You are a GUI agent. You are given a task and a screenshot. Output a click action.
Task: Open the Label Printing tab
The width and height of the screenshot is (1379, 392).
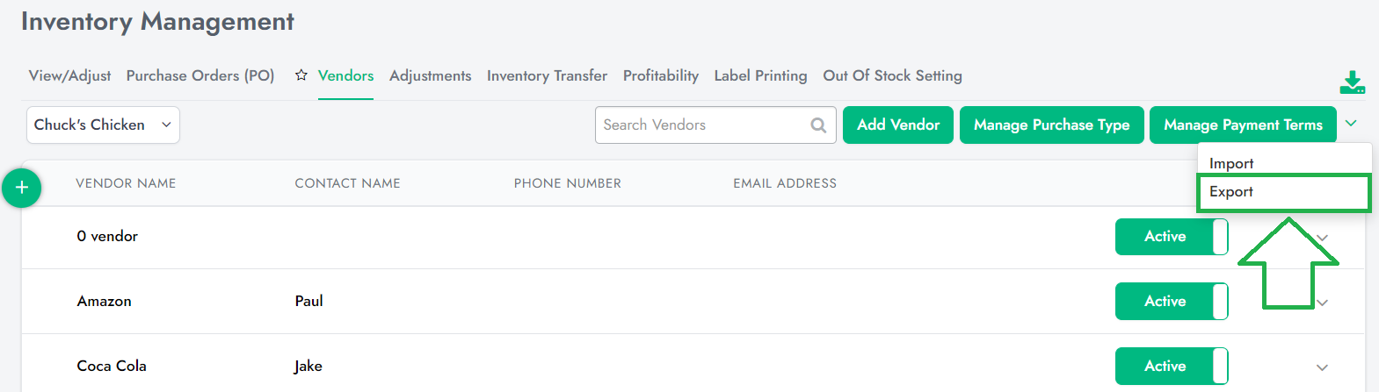(760, 75)
